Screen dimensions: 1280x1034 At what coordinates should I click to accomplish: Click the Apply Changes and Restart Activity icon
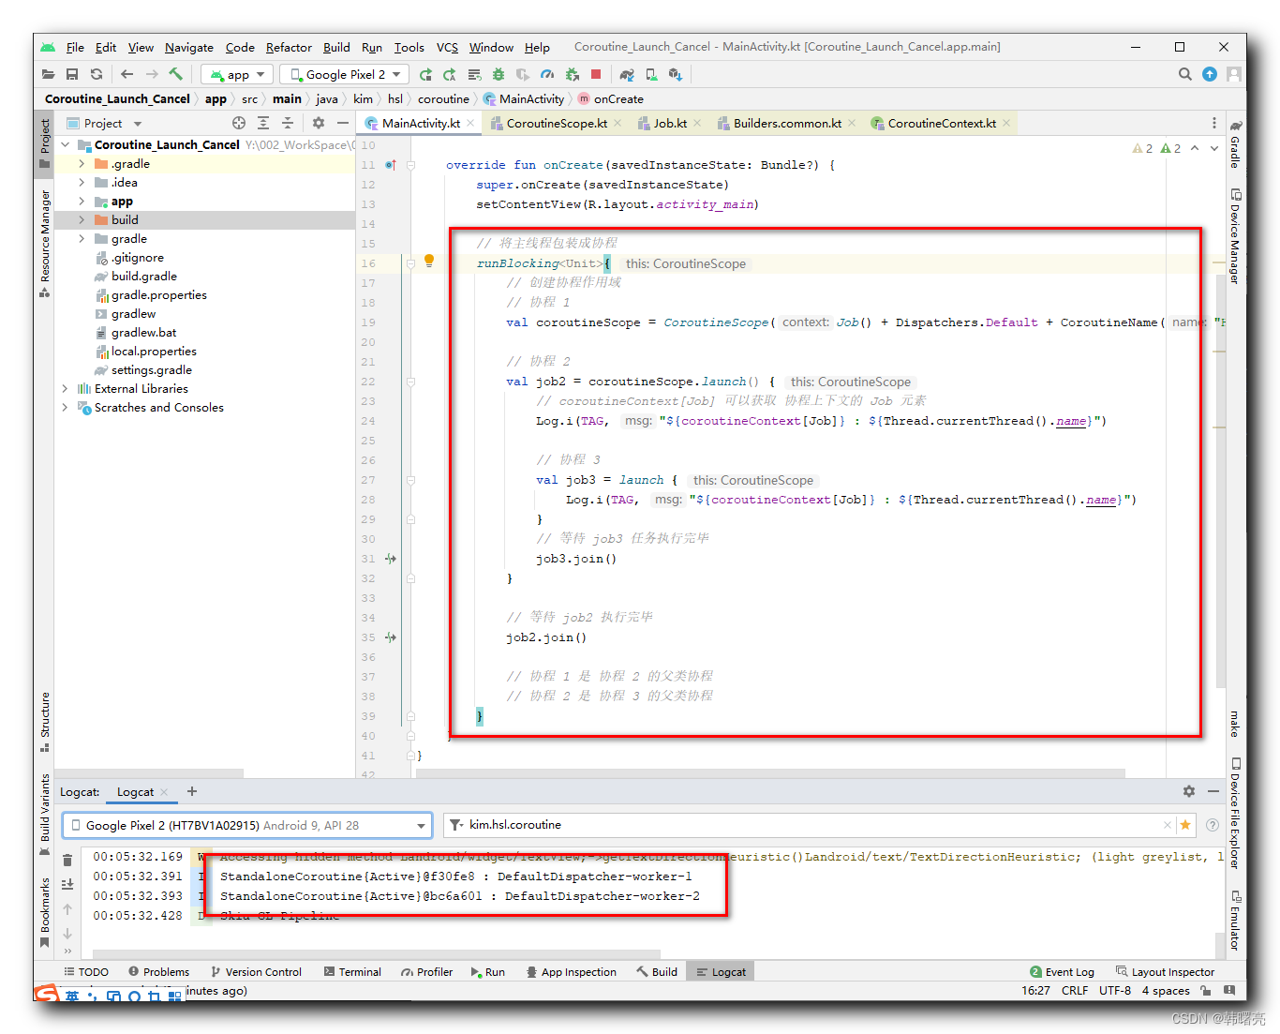click(450, 74)
